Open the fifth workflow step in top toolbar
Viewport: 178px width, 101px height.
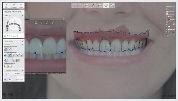[99, 5]
